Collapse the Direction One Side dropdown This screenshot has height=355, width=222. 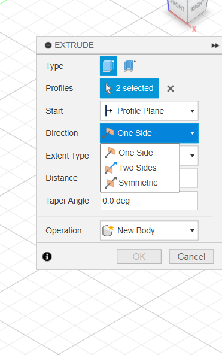point(149,133)
